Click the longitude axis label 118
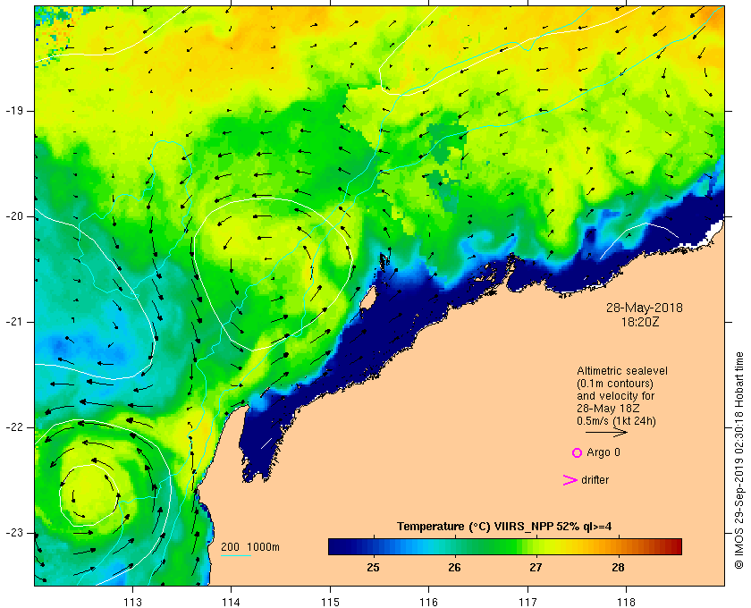 point(627,602)
